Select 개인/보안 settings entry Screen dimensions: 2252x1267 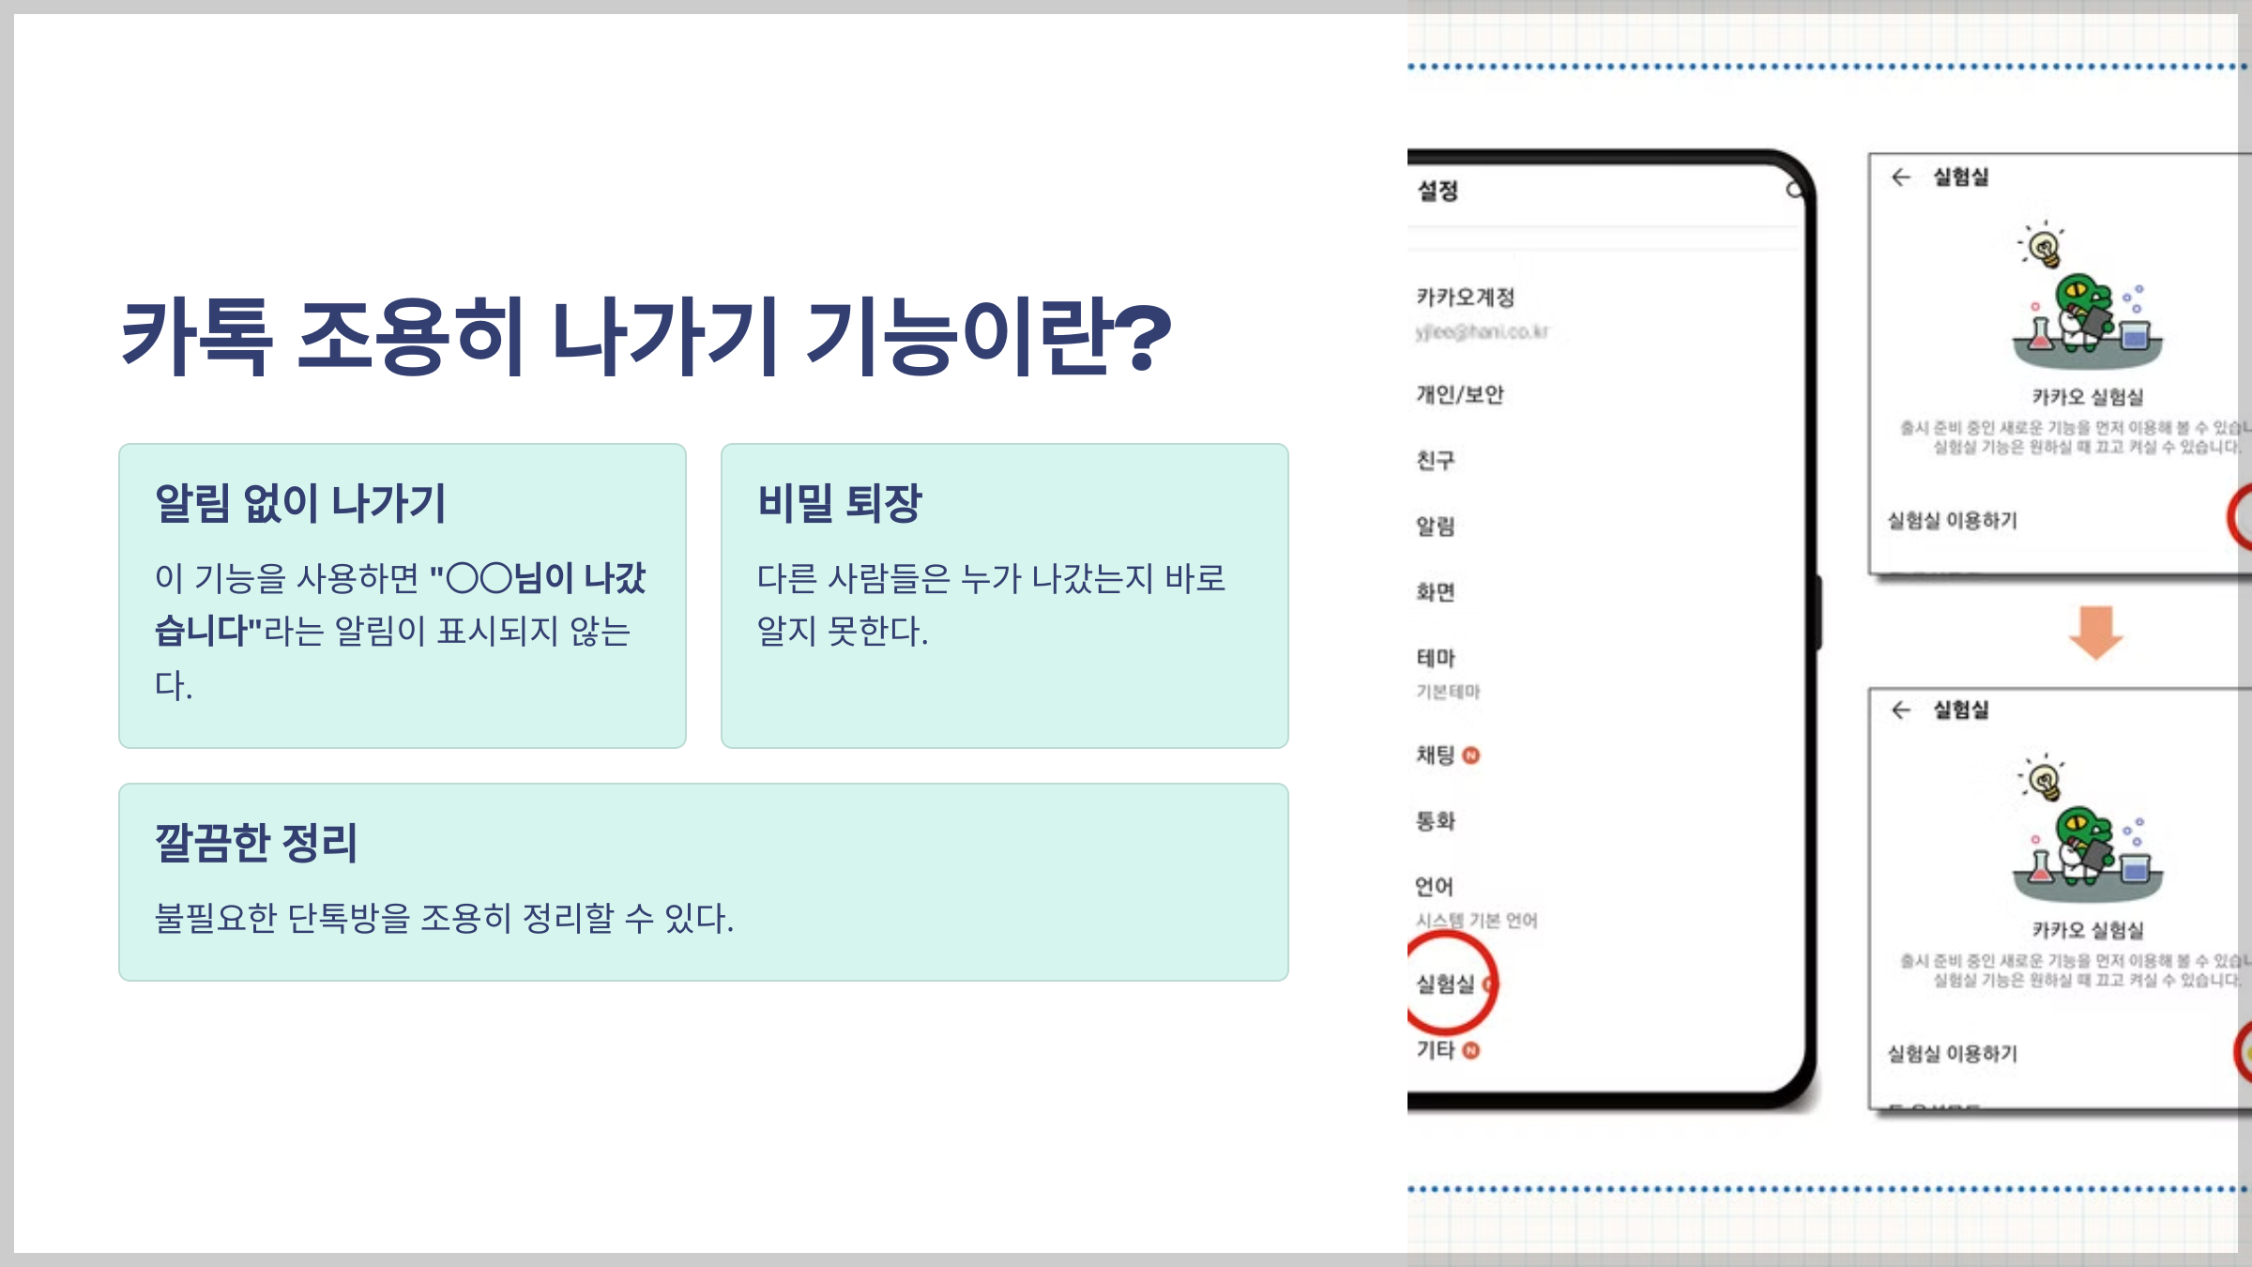[1459, 395]
